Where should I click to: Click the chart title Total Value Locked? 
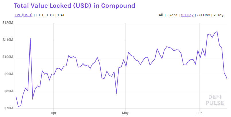[x=75, y=6]
